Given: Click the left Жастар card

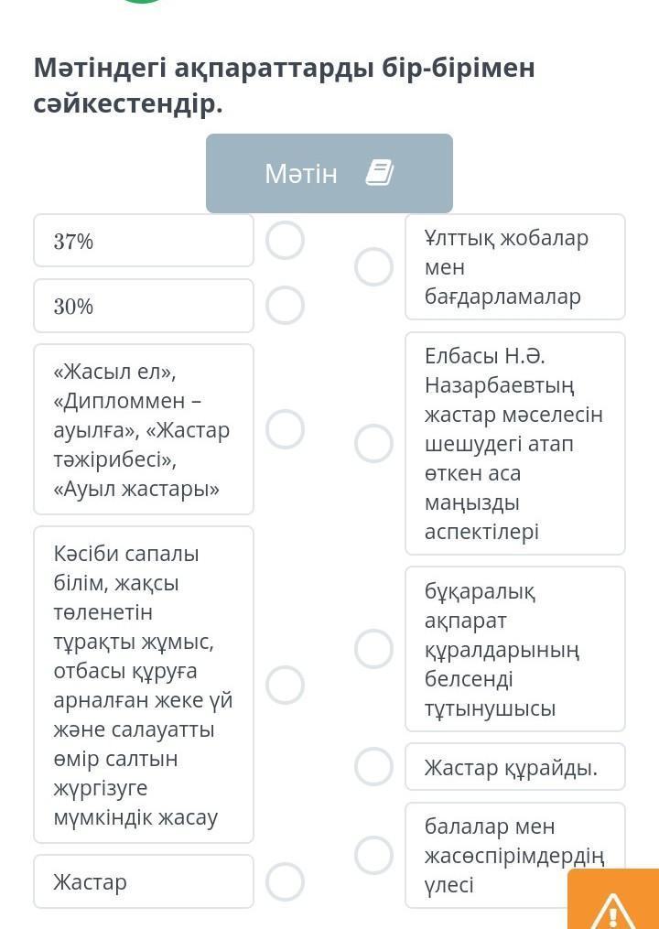Looking at the screenshot, I should coord(144,881).
